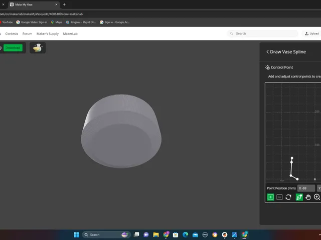Click the vase icon button beside Download
Viewport: 321px width, 240px height.
coord(38,48)
